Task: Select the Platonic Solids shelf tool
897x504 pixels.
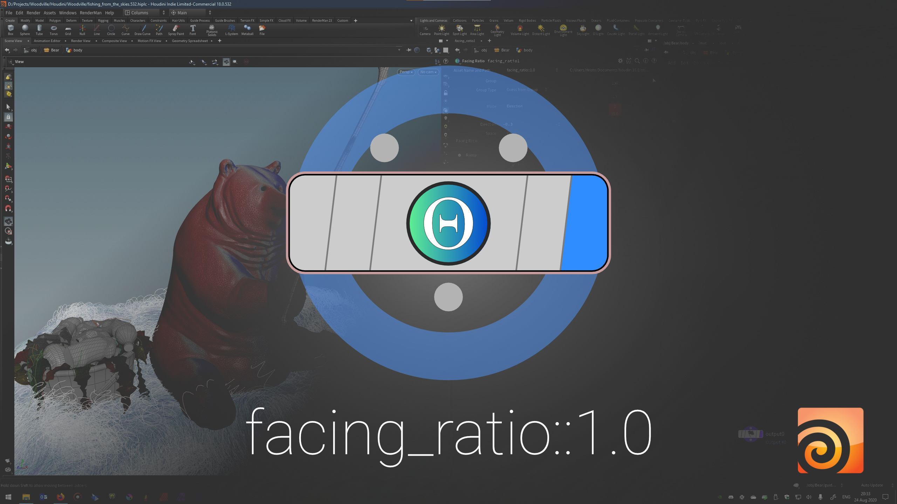Action: 212,30
